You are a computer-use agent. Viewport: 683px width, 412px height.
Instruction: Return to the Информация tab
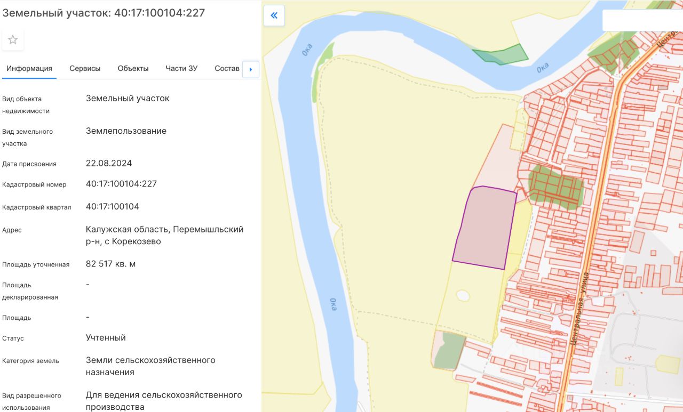click(x=29, y=68)
